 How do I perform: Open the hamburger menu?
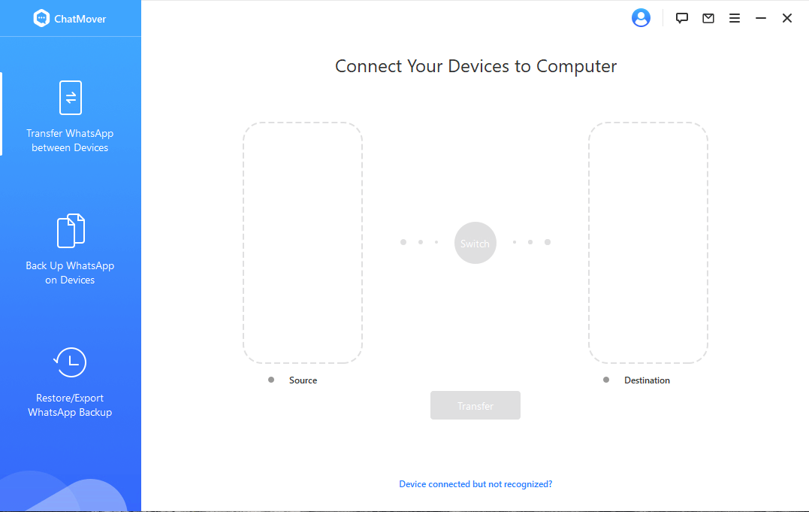(x=735, y=18)
